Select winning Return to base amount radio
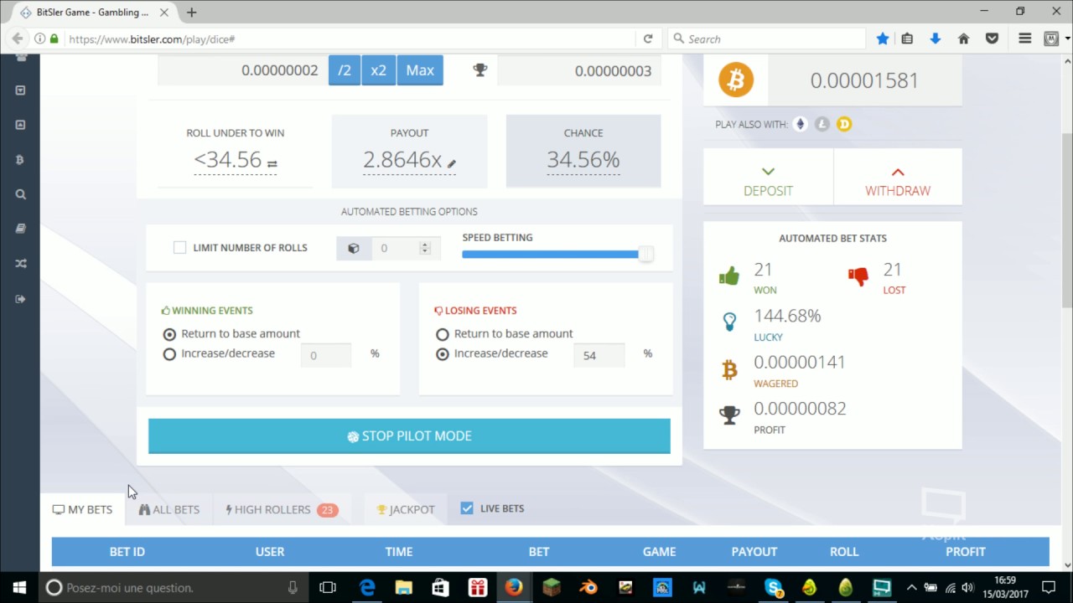1073x603 pixels. pyautogui.click(x=170, y=333)
